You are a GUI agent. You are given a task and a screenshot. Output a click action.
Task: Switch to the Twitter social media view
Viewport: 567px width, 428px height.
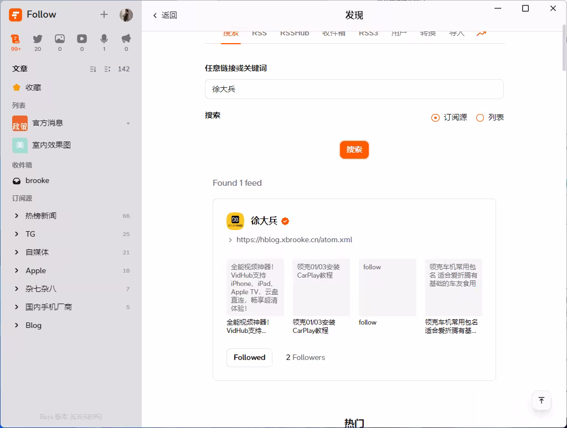tap(38, 39)
